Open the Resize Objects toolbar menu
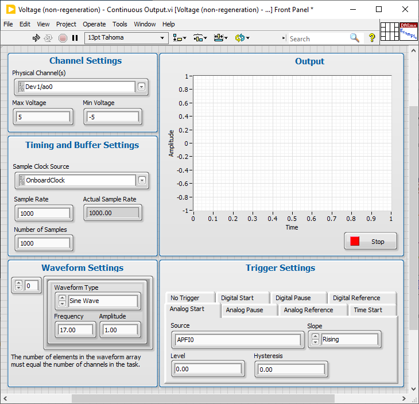Screen dimensions: 419x404 coord(220,38)
